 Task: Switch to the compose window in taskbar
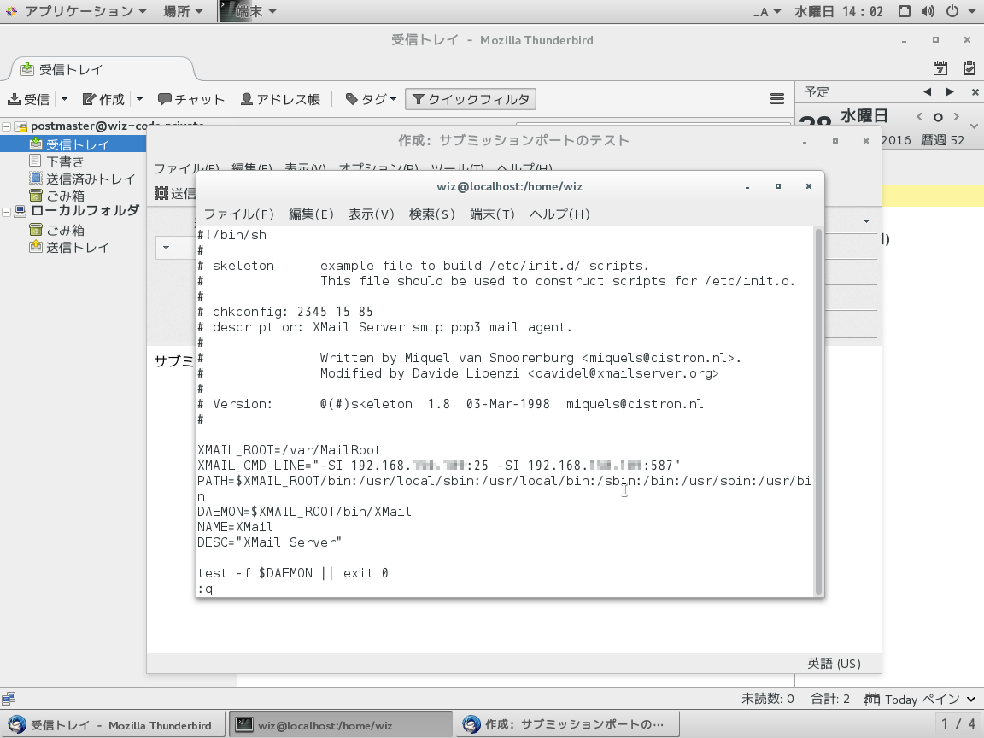pos(569,725)
